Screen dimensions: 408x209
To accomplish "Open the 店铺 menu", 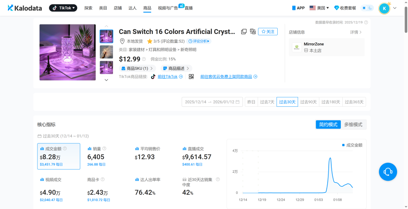I will [x=117, y=8].
